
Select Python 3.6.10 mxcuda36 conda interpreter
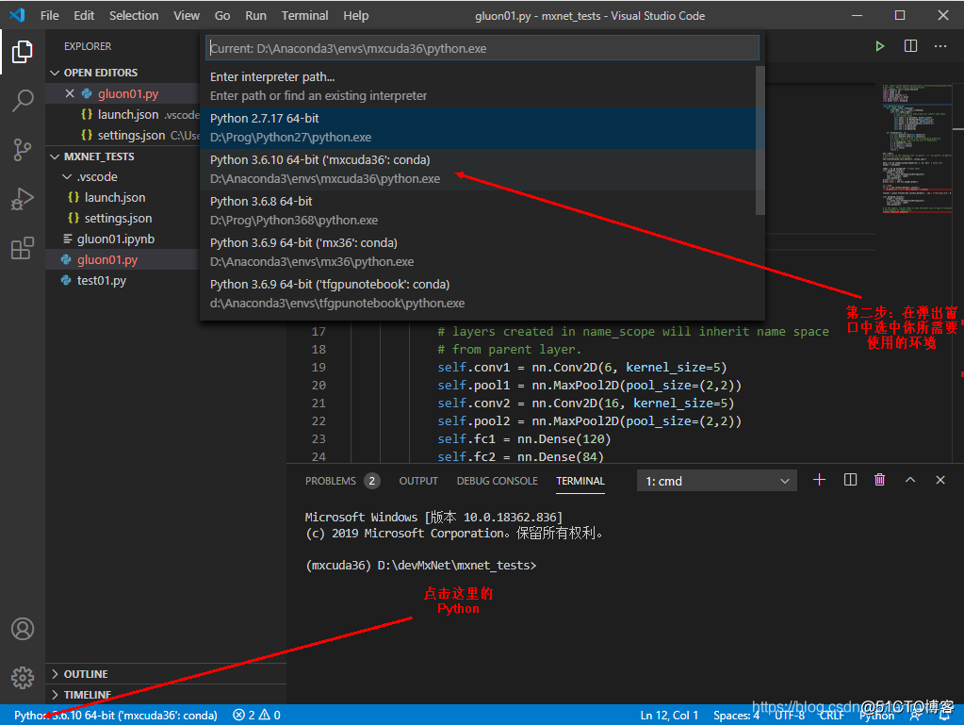[x=478, y=169]
